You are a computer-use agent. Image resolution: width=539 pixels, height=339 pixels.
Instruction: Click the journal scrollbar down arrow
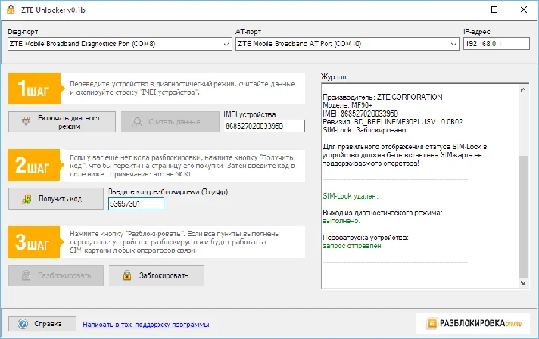point(523,283)
